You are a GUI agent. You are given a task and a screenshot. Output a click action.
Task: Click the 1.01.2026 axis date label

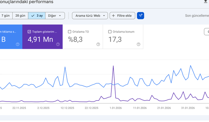click(116, 108)
